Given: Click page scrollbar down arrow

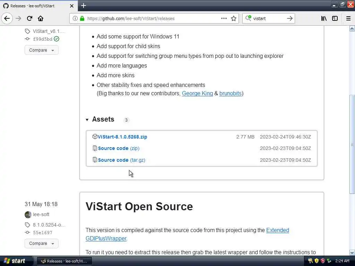Looking at the screenshot, I should pos(352,252).
